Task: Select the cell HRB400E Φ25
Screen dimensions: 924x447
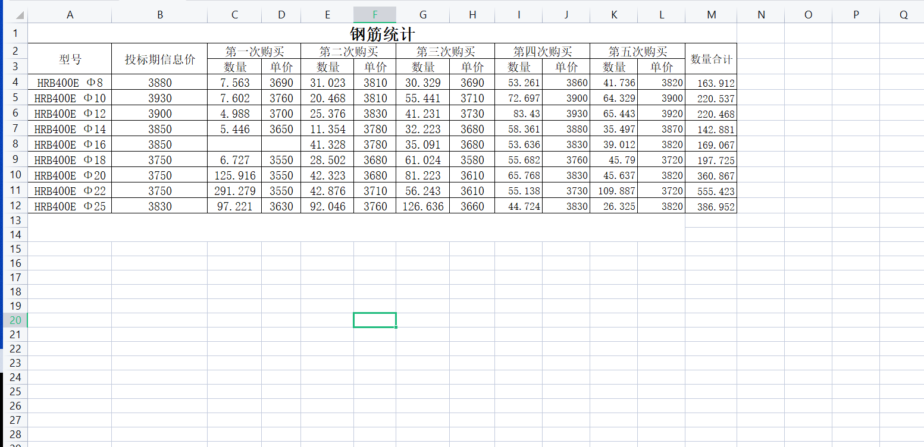Action: pyautogui.click(x=70, y=206)
